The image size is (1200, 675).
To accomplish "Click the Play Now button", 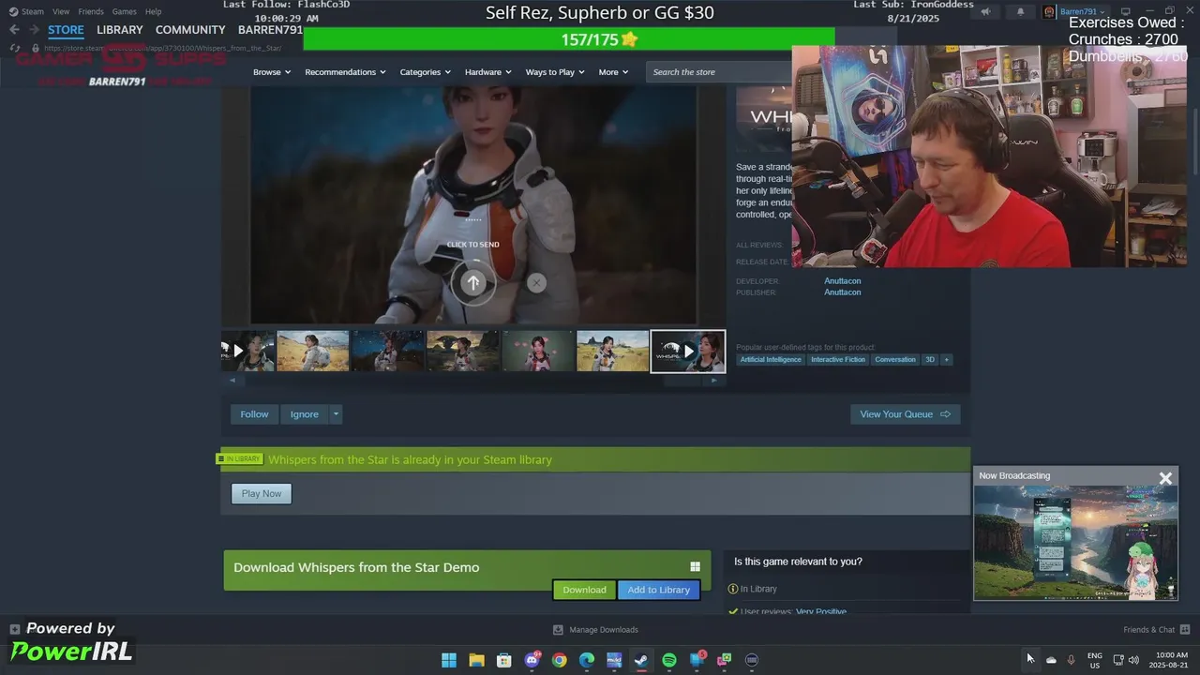I will coord(262,494).
